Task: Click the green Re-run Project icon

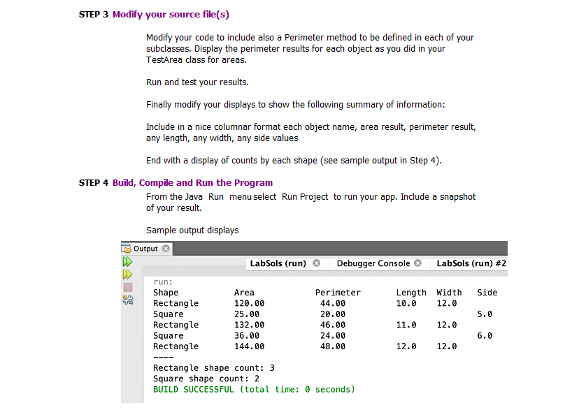Action: pos(127,261)
